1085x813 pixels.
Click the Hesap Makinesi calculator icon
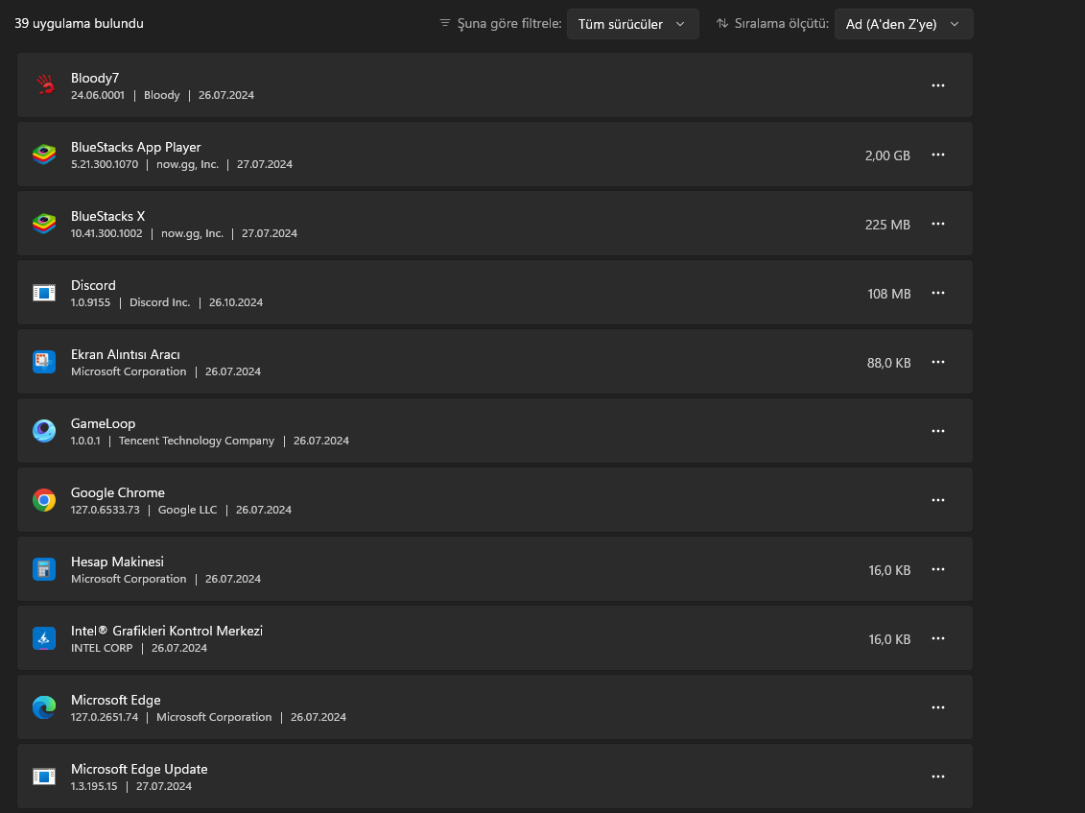pyautogui.click(x=44, y=569)
